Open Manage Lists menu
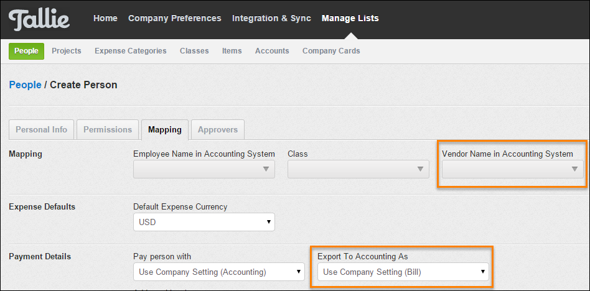The image size is (590, 291). pyautogui.click(x=350, y=18)
